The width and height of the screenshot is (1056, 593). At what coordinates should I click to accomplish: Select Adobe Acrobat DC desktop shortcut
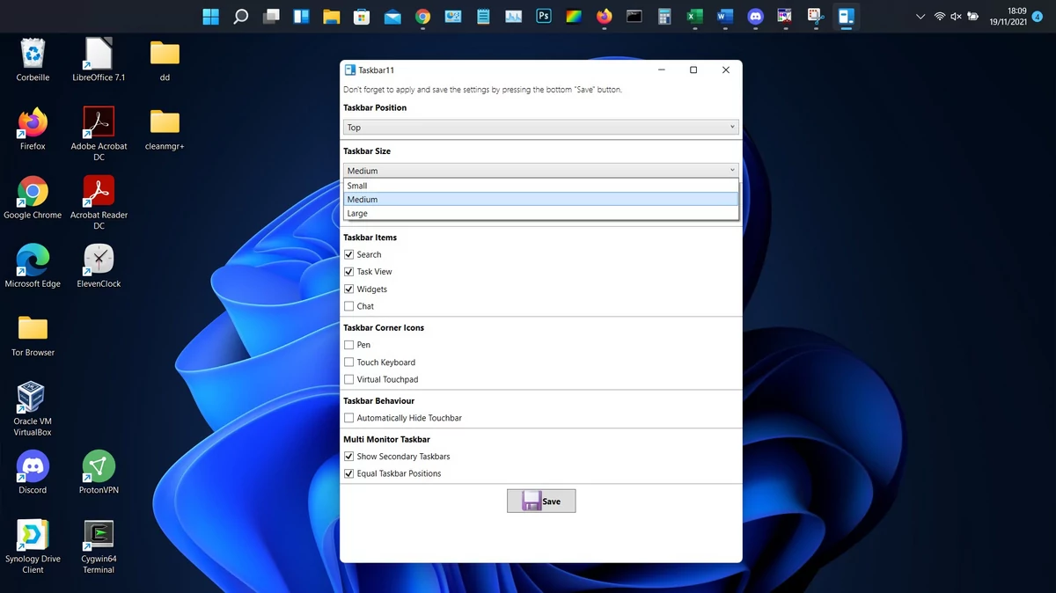99,134
